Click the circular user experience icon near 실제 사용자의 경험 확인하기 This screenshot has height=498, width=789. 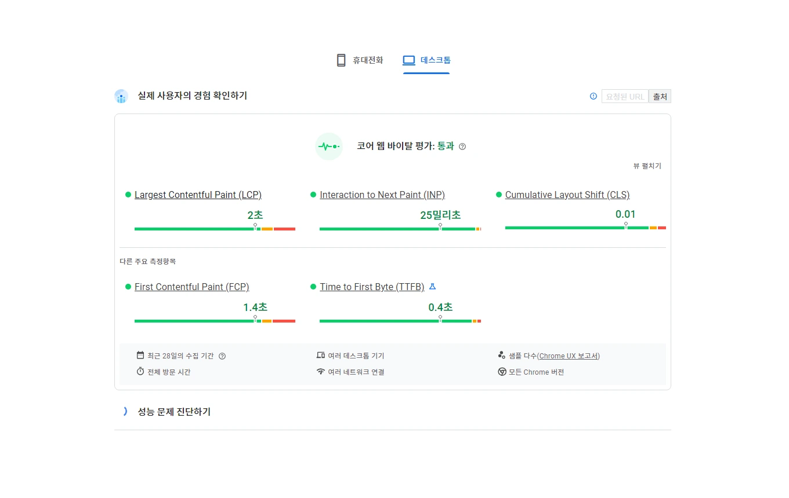(x=121, y=96)
